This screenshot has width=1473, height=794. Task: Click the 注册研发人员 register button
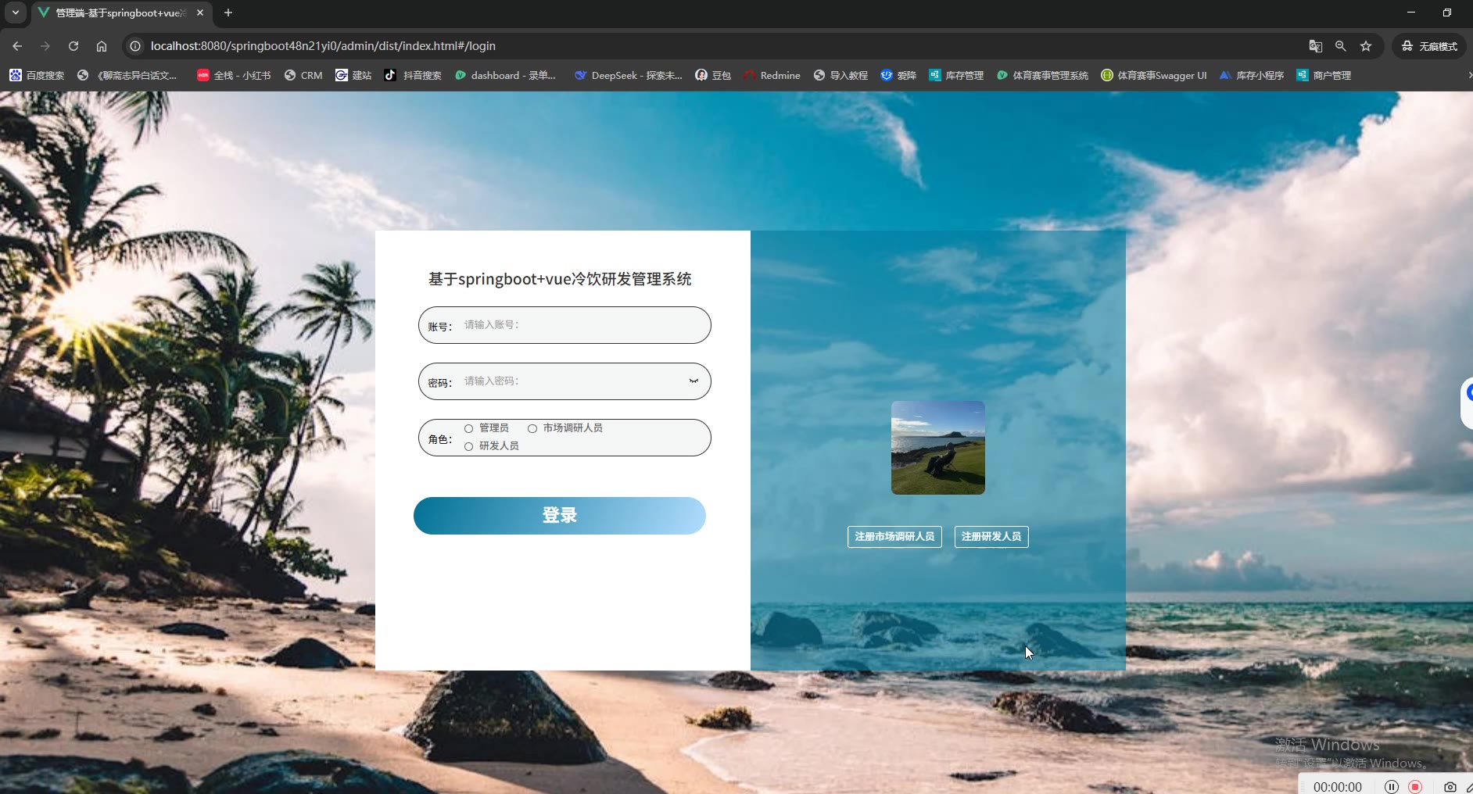[991, 537]
